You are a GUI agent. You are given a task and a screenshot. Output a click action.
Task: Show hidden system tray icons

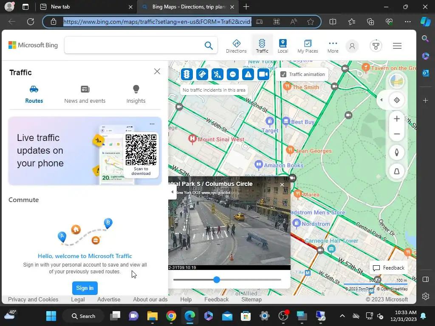point(342,316)
